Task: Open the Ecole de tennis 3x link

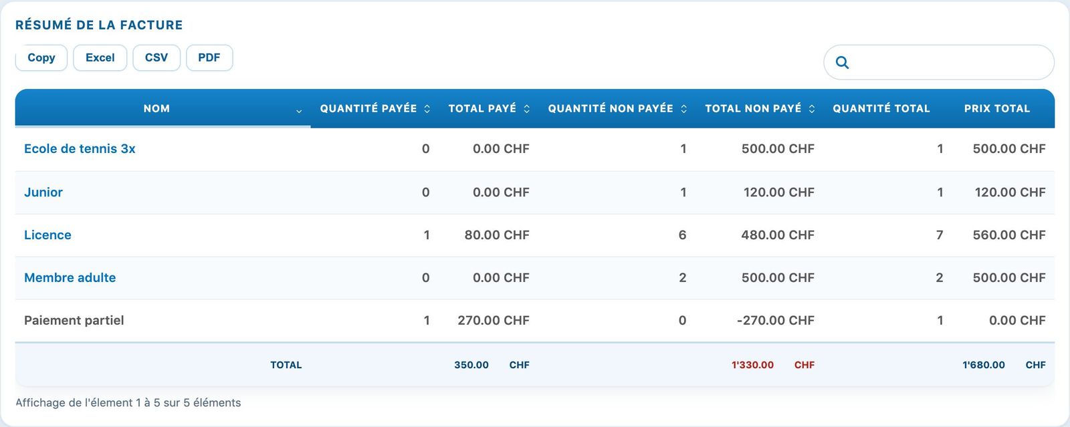Action: (80, 149)
